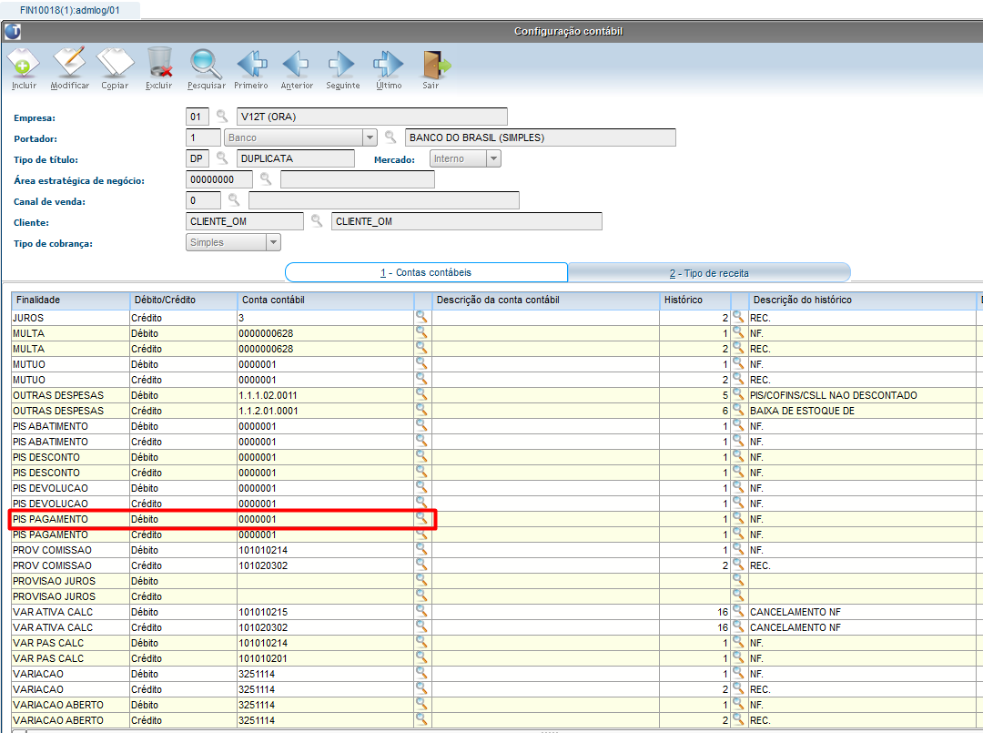Click Descrição da conta contábil header
The image size is (983, 733).
click(x=545, y=300)
